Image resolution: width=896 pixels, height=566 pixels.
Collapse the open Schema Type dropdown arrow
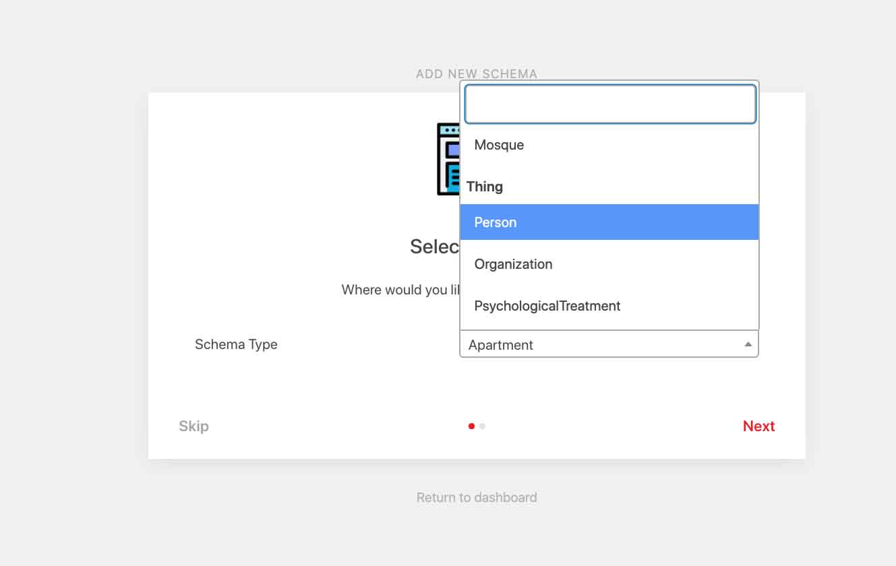tap(747, 344)
